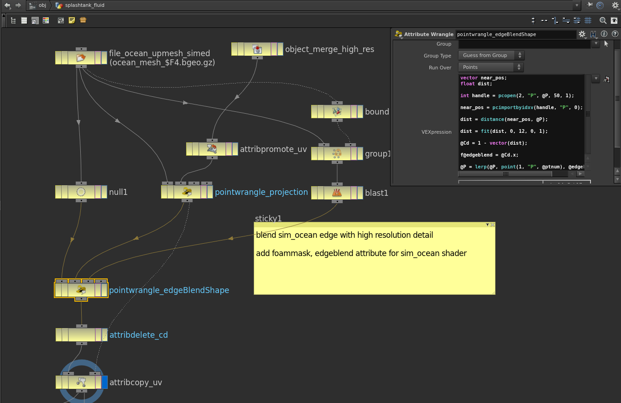Open VEXpression presets dropdown
621x403 pixels.
pyautogui.click(x=595, y=79)
